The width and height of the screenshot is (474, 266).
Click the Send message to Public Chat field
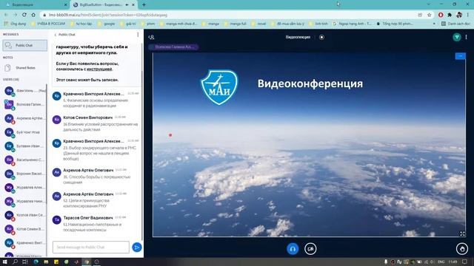point(90,247)
